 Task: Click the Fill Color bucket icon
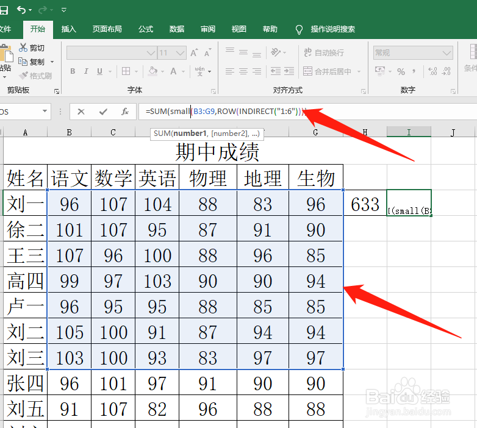(152, 71)
